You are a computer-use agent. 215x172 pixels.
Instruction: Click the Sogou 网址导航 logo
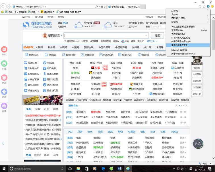[37, 24]
